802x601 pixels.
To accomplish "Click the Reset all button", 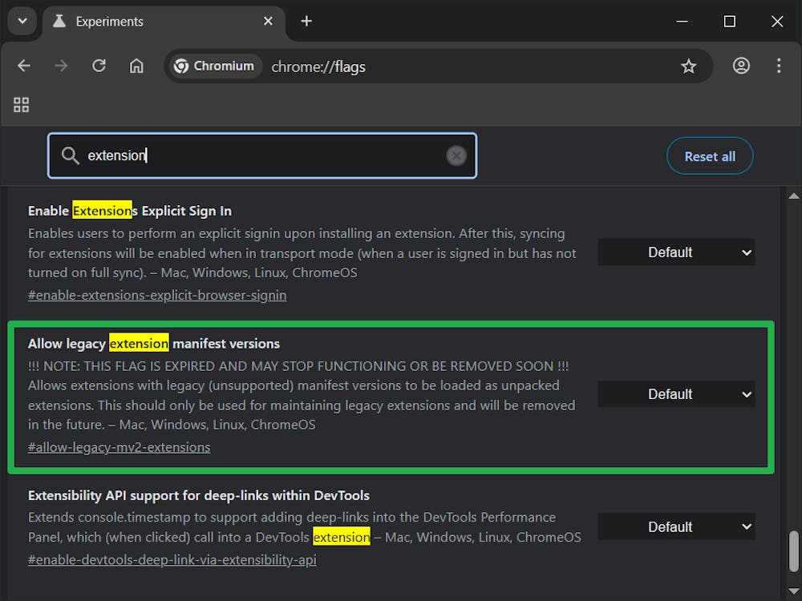I will pyautogui.click(x=710, y=155).
